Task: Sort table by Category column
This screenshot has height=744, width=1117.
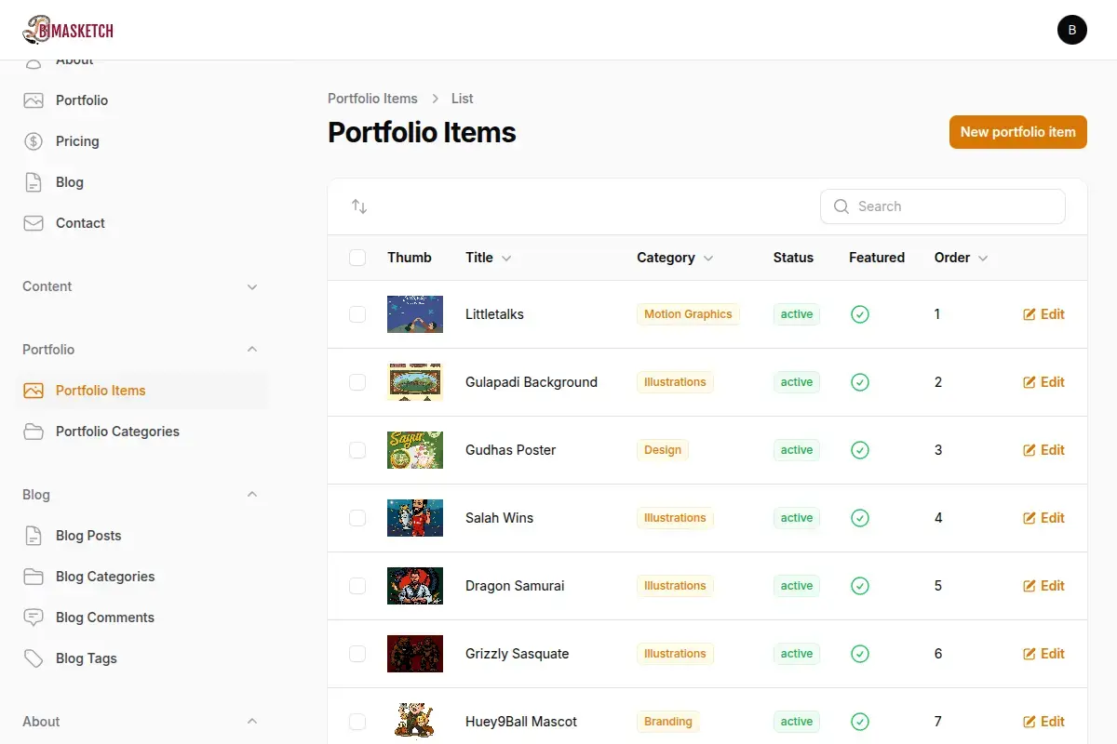Action: [x=675, y=258]
